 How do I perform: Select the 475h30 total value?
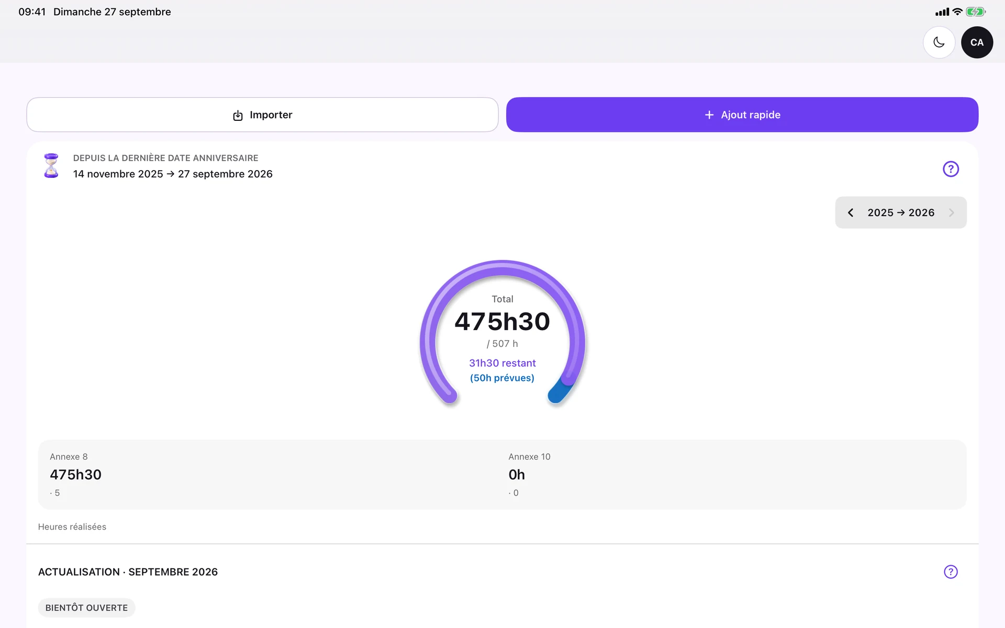[502, 321]
